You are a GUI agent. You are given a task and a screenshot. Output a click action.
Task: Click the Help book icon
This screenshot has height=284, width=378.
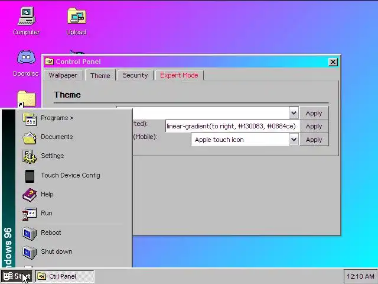(30, 195)
